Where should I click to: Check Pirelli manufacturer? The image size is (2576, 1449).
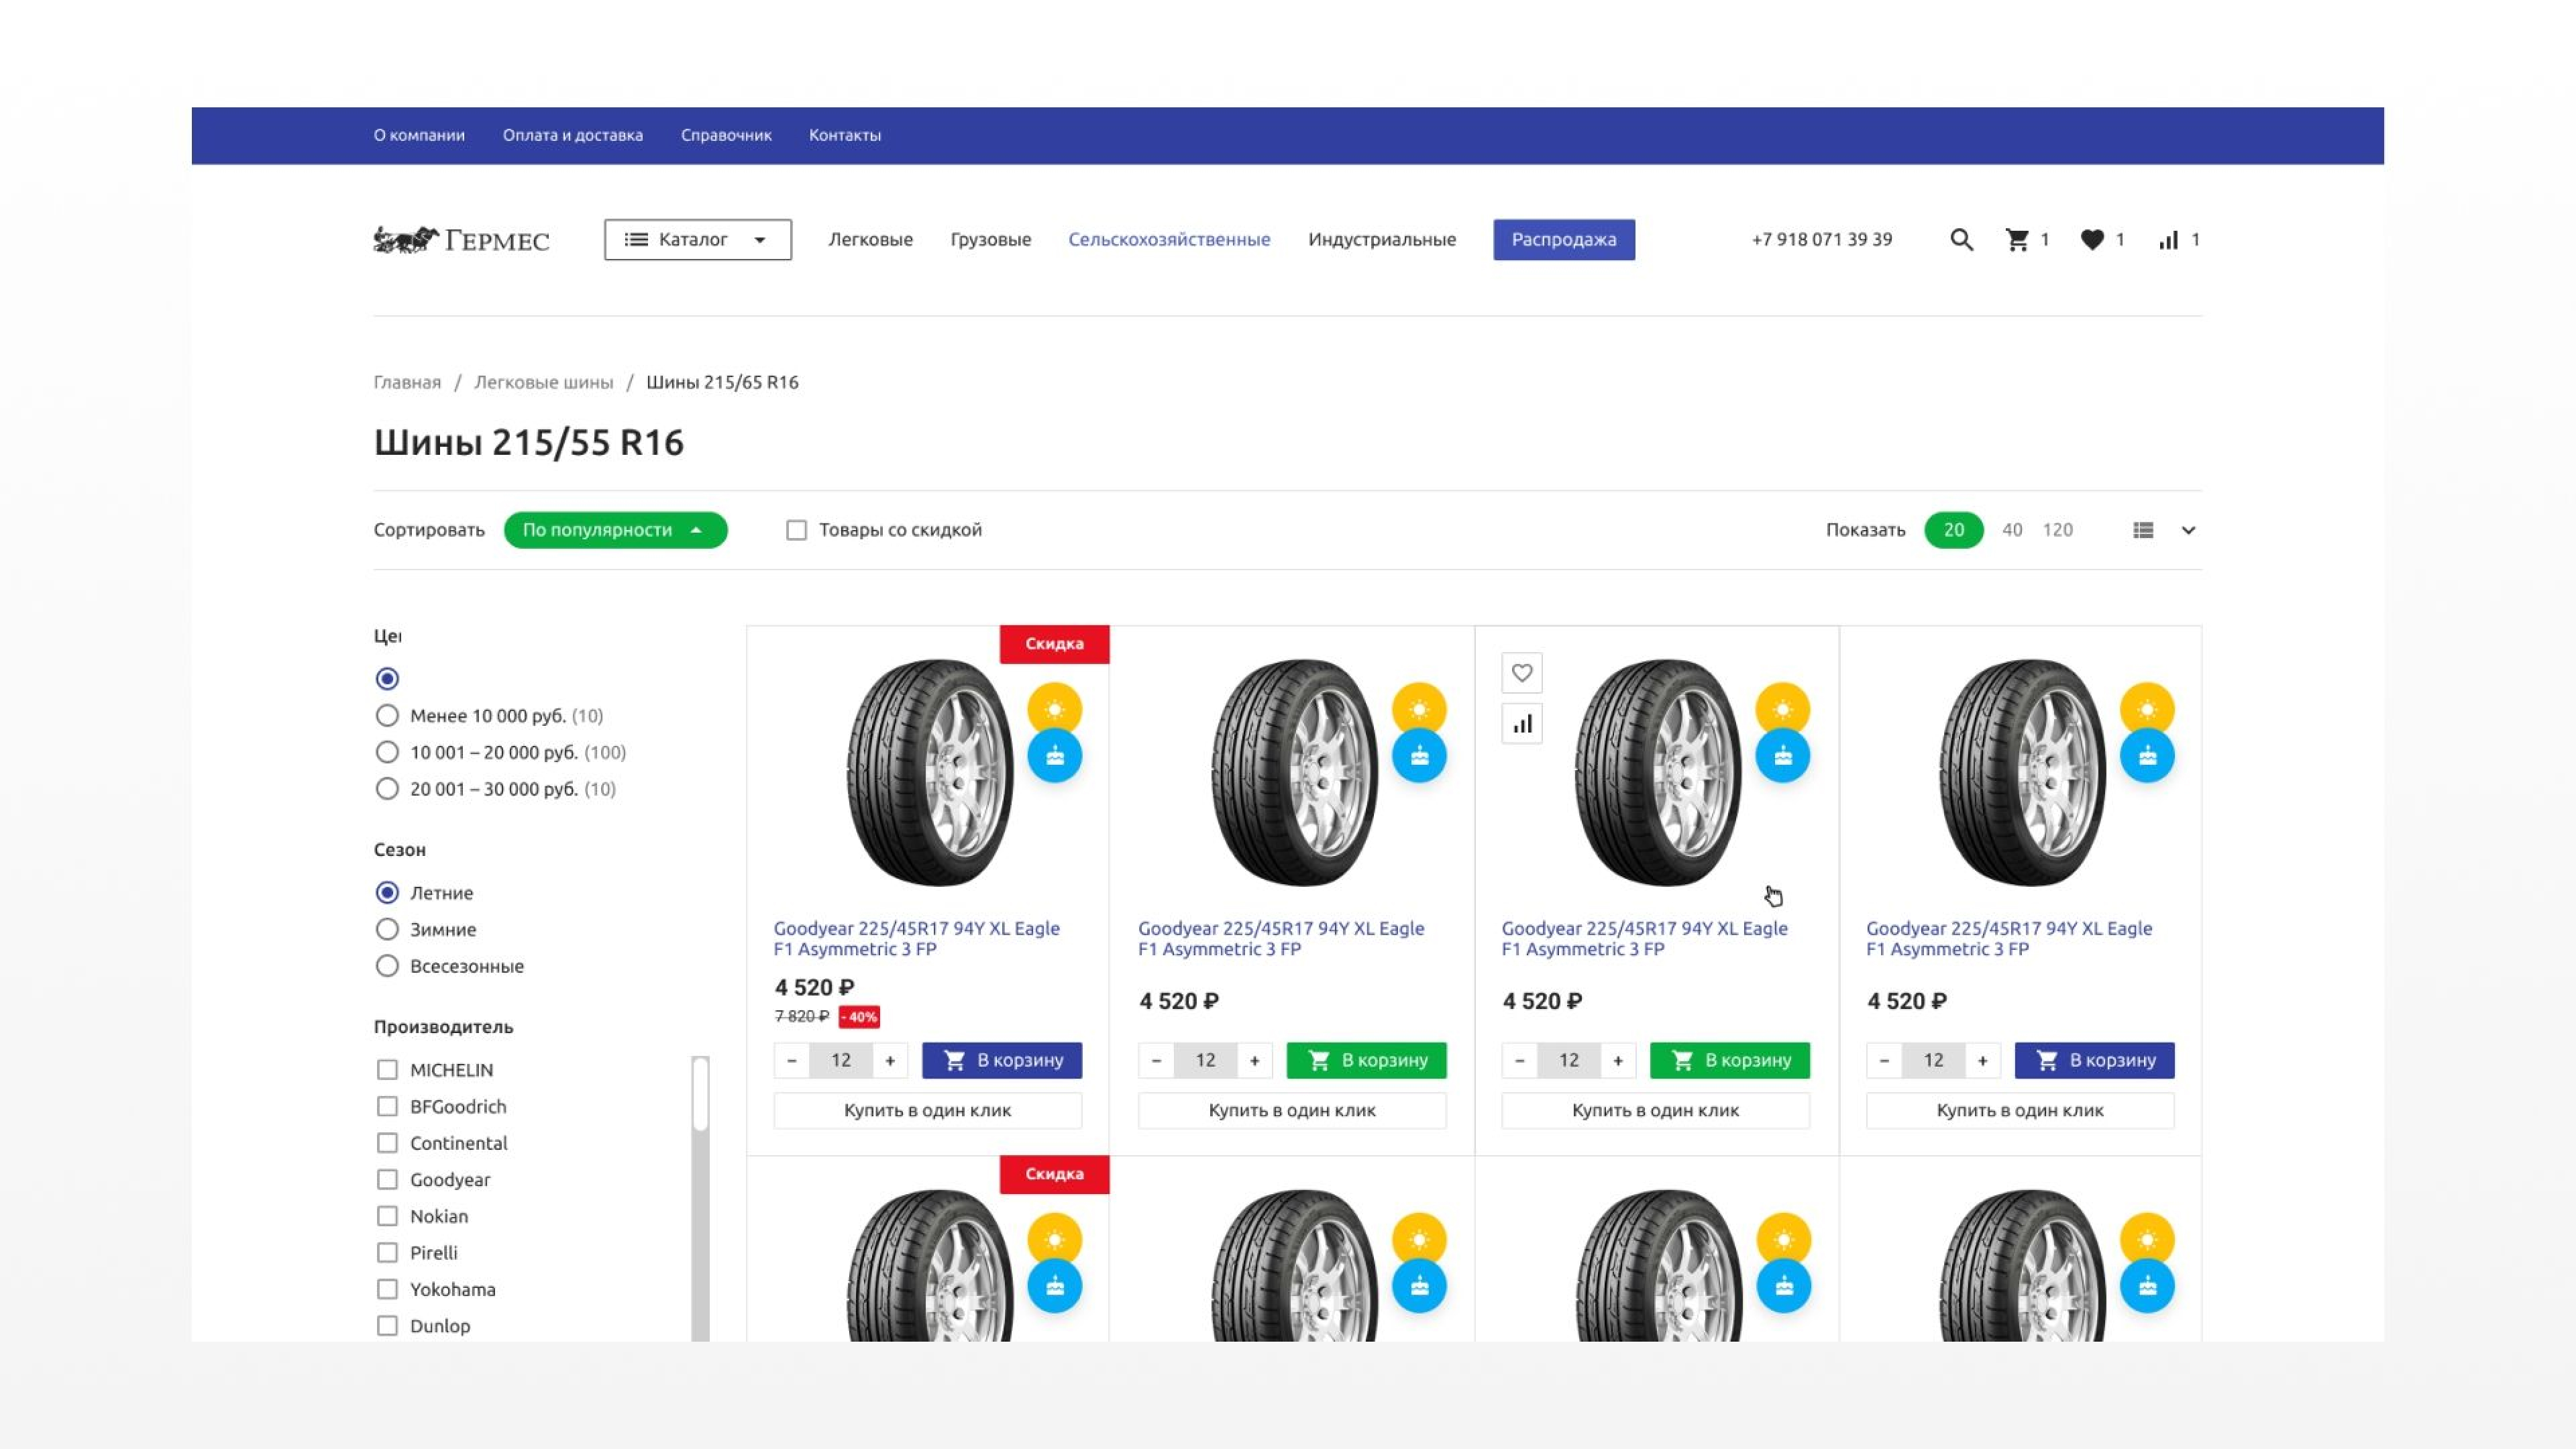(x=387, y=1253)
